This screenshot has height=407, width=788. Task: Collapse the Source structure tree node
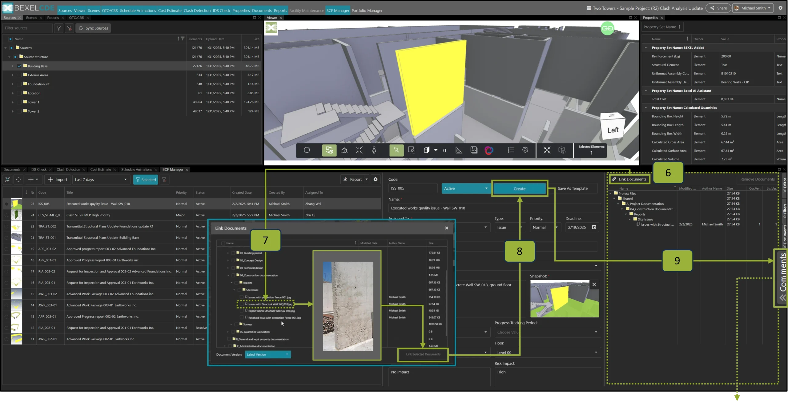[x=9, y=57]
